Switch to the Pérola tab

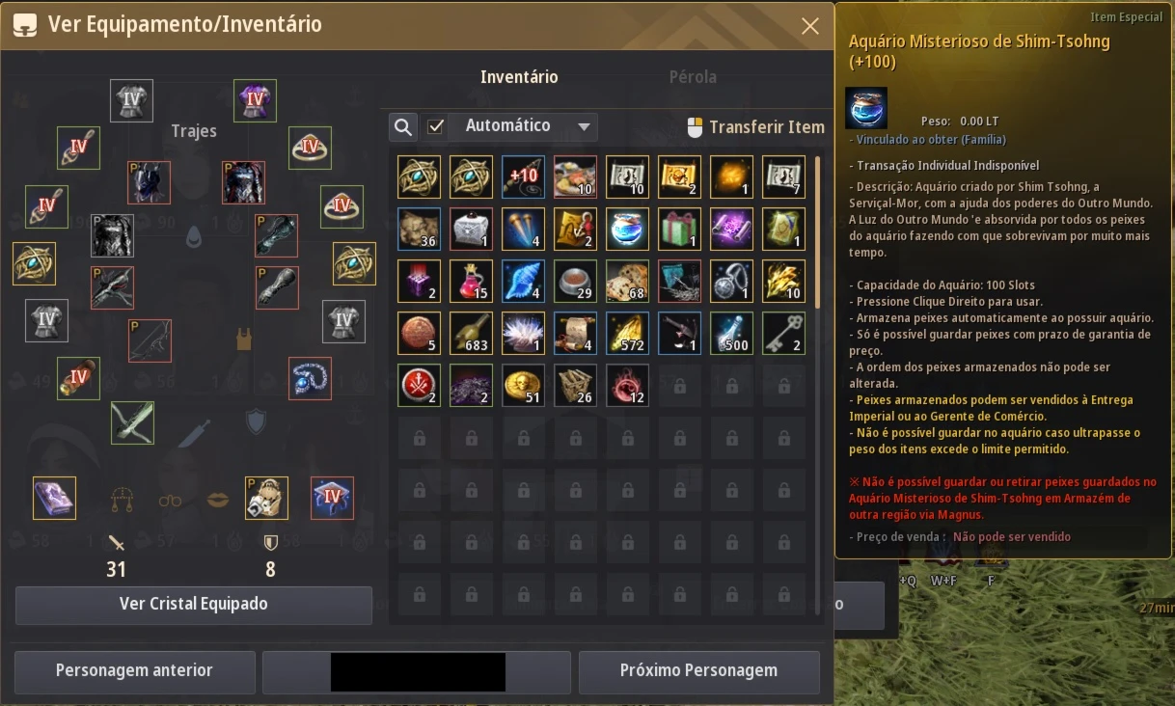pos(693,77)
